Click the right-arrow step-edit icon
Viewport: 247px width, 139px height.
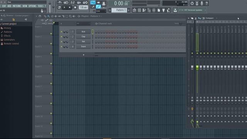[x=98, y=3]
